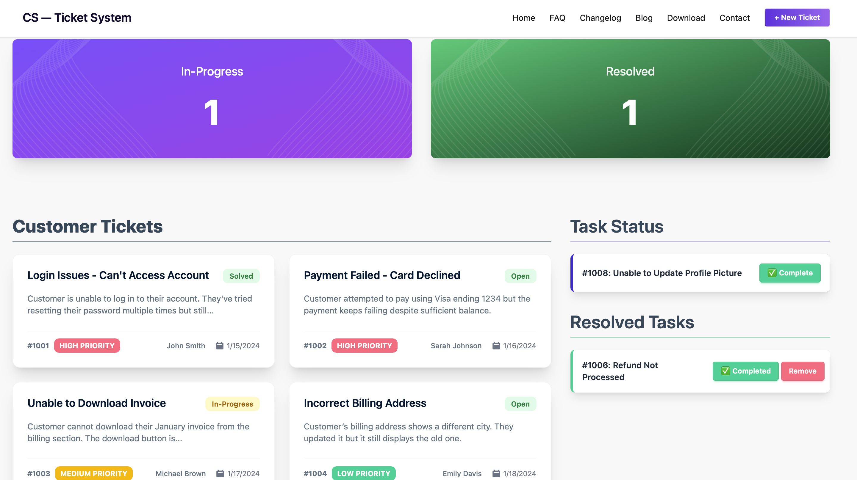
Task: Click the checkmark icon in the Completed button
Action: click(725, 371)
